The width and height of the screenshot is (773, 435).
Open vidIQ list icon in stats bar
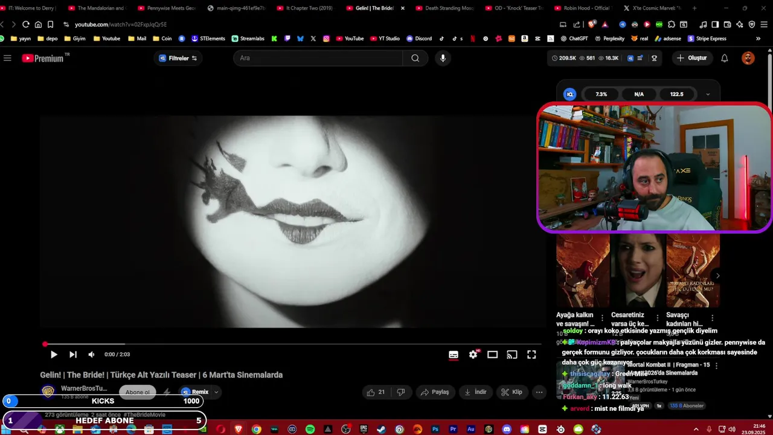[x=640, y=58]
